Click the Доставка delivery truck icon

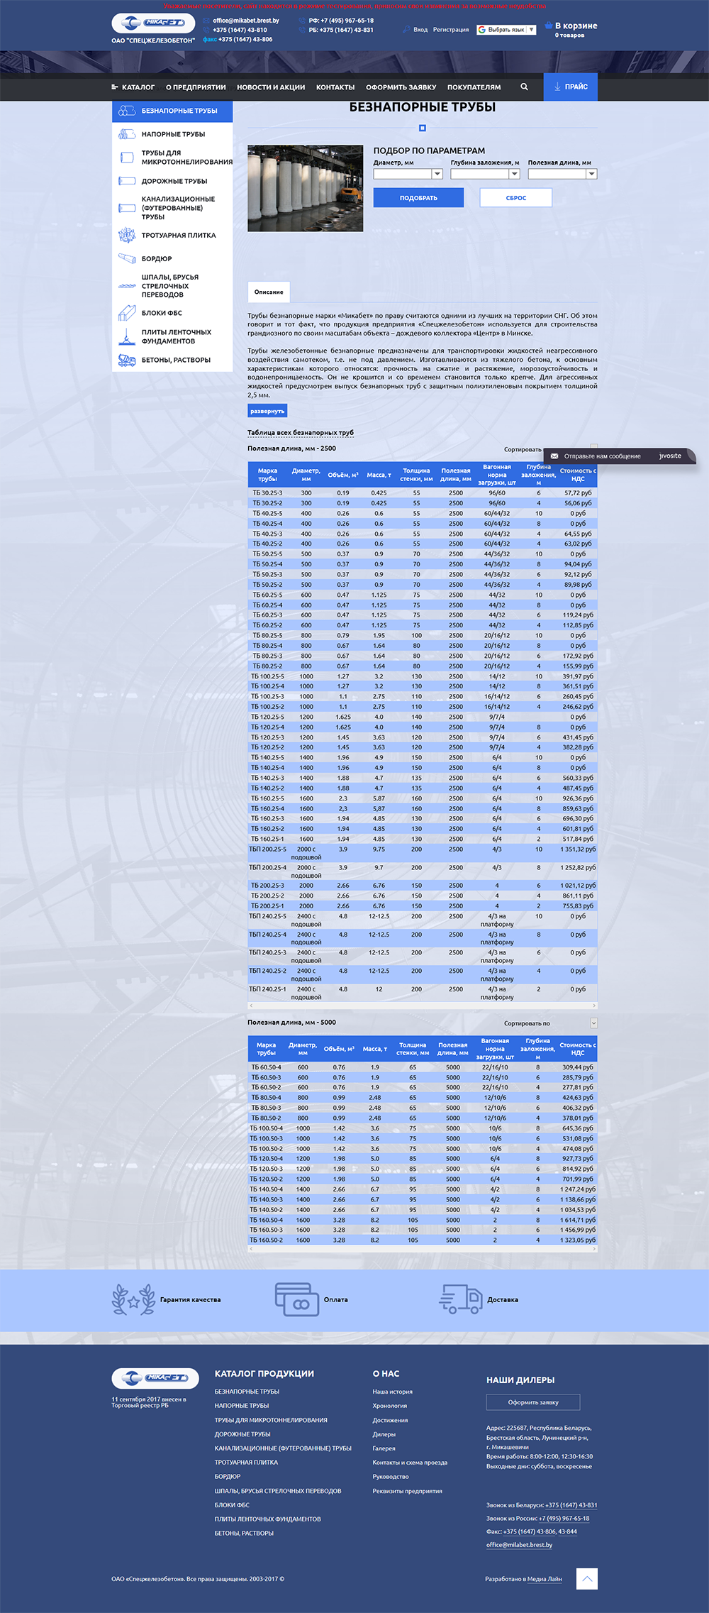tap(461, 1299)
